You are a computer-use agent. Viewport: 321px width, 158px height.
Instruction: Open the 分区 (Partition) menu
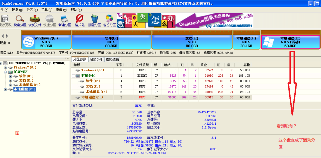32,10
